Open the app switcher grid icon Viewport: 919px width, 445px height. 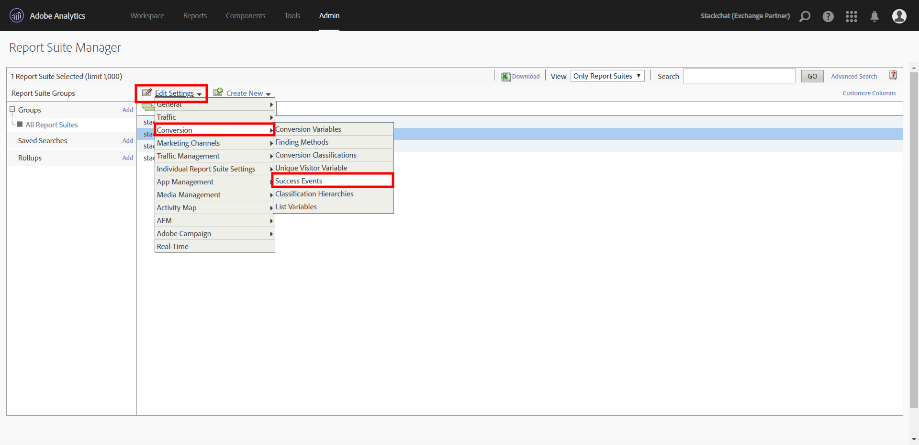[852, 16]
